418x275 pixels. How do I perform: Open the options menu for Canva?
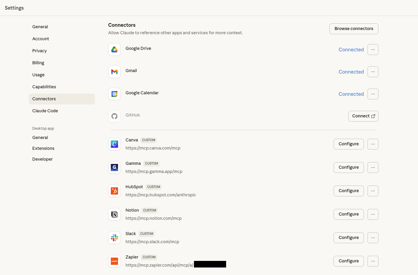point(373,144)
